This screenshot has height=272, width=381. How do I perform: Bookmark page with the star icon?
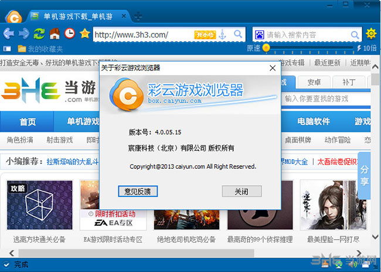click(x=85, y=33)
